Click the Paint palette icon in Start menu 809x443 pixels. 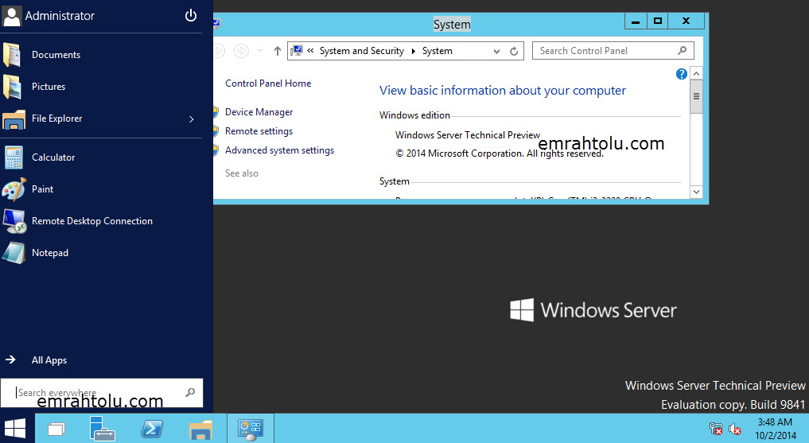pos(14,189)
